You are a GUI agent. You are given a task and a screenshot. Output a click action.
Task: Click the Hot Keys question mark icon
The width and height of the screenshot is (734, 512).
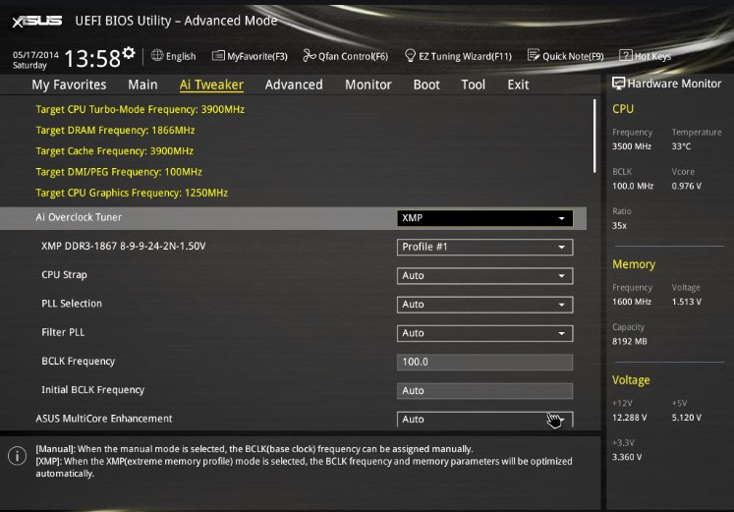(x=625, y=55)
